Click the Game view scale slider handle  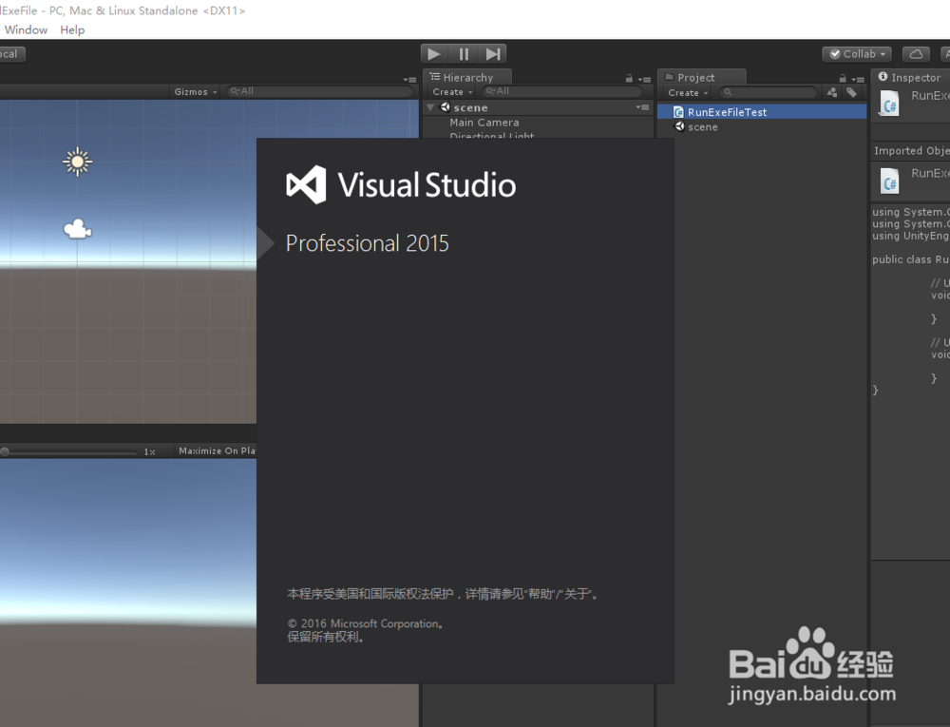[5, 451]
